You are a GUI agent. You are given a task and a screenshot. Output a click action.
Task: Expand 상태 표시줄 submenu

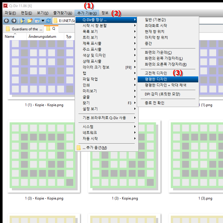(106, 61)
